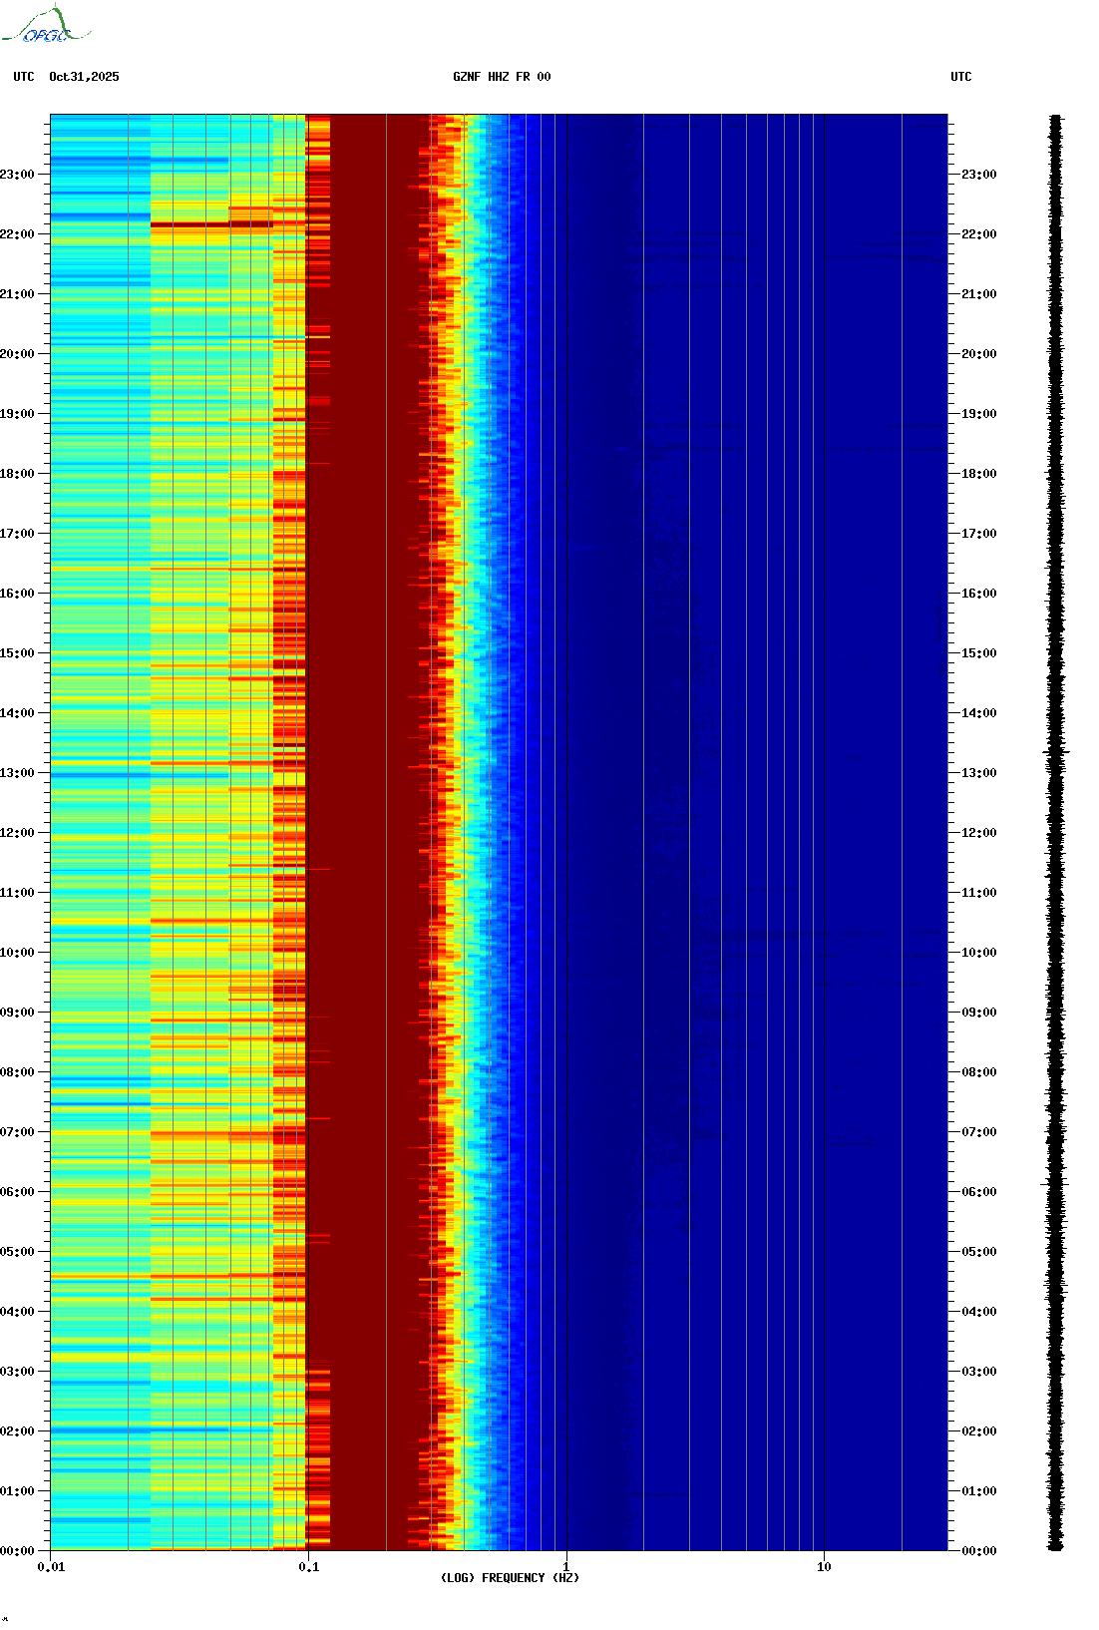This screenshot has width=1099, height=1630.
Task: Click the OGS logo
Action: pyautogui.click(x=45, y=25)
